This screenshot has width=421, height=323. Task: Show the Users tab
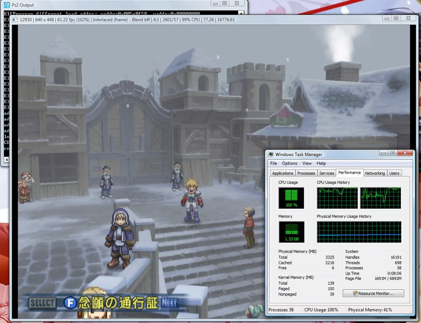(x=394, y=173)
